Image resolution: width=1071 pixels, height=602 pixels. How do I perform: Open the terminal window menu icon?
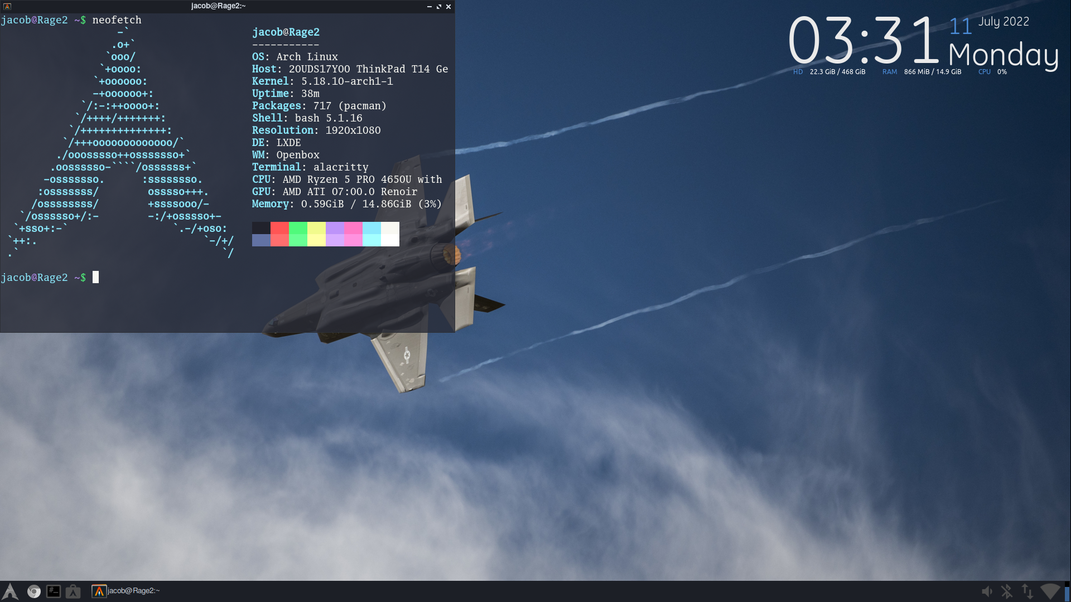(x=7, y=7)
